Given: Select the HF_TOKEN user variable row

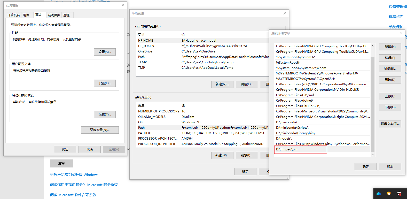Looking at the screenshot, I should click(x=146, y=46).
